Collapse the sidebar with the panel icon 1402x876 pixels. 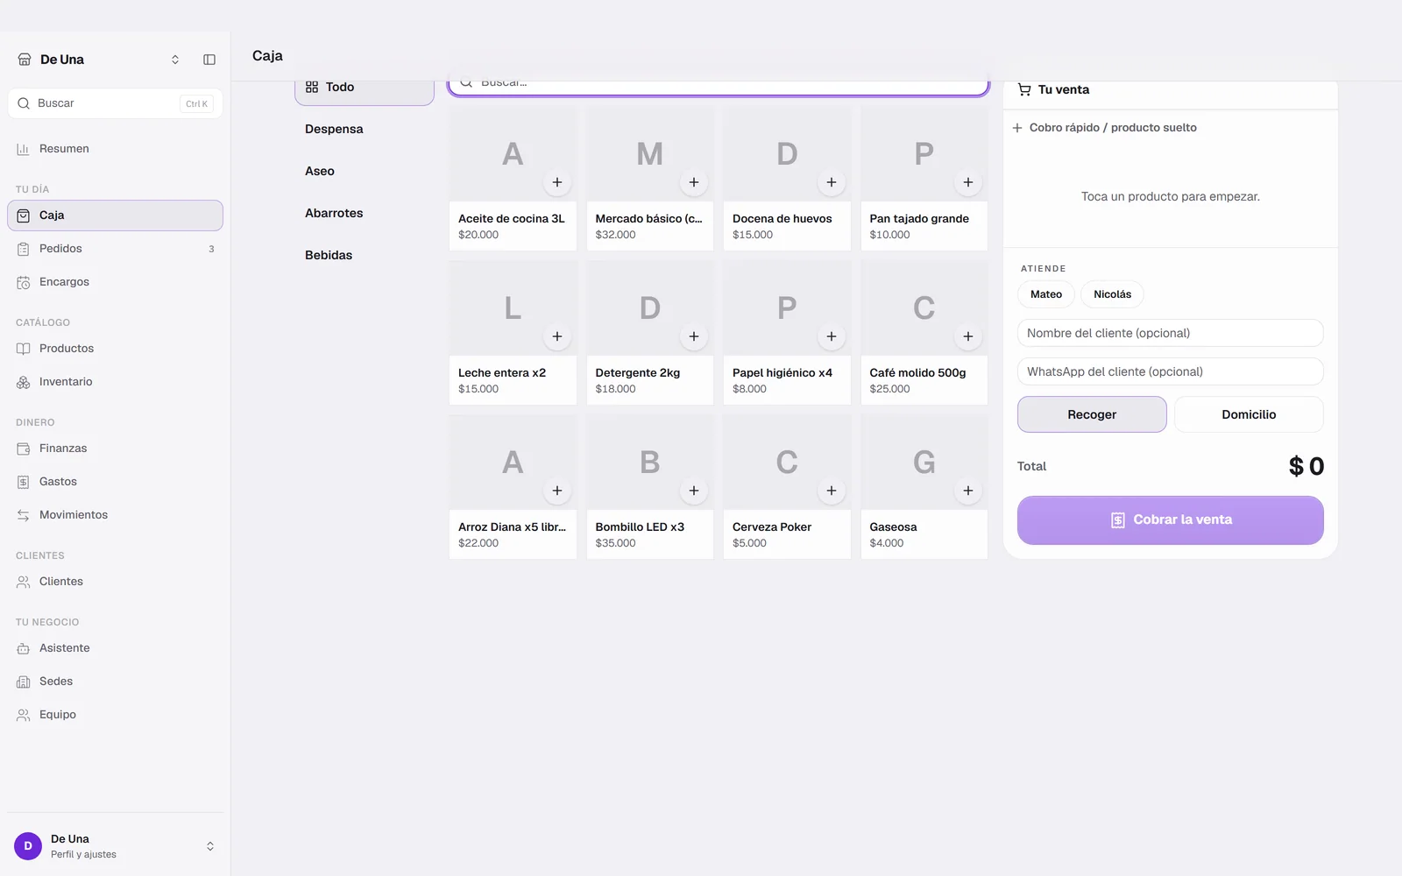pos(209,60)
